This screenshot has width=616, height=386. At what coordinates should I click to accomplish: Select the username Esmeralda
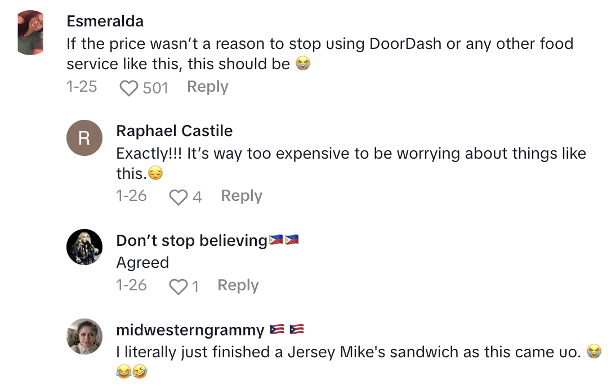(x=105, y=21)
